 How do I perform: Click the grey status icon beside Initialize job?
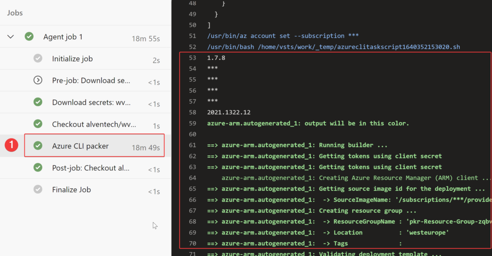(x=38, y=58)
